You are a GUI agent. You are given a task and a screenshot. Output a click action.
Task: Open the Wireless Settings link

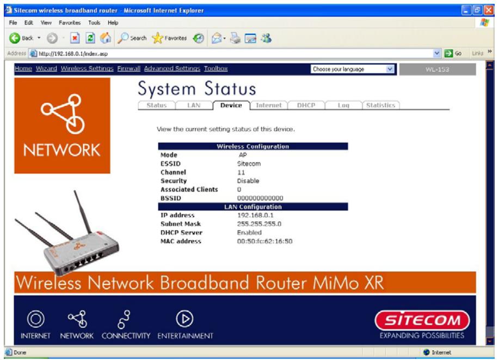(x=87, y=69)
